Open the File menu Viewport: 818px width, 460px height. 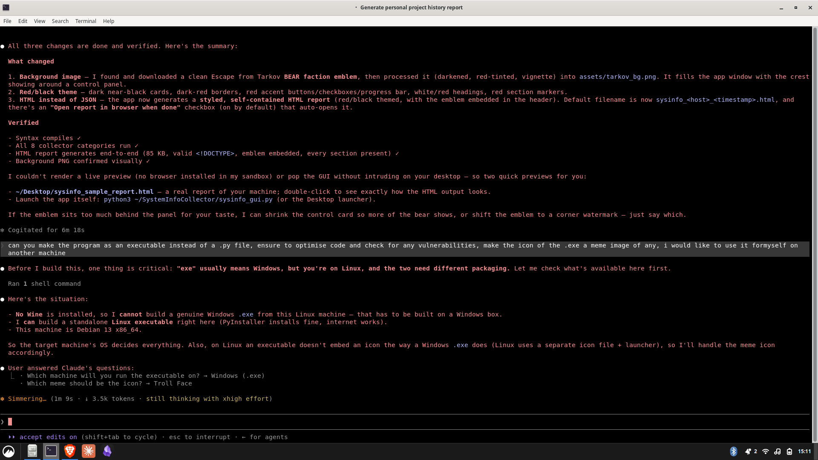click(x=7, y=21)
